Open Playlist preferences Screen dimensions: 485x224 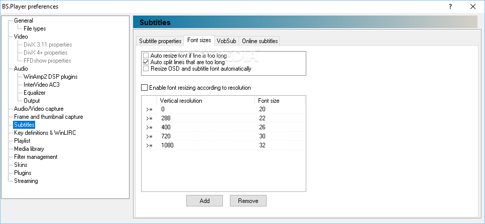point(22,141)
